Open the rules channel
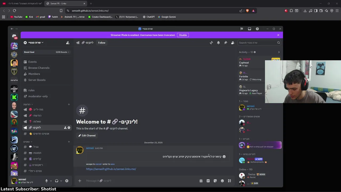Screen dimensions: 341x192 click(x=47, y=90)
